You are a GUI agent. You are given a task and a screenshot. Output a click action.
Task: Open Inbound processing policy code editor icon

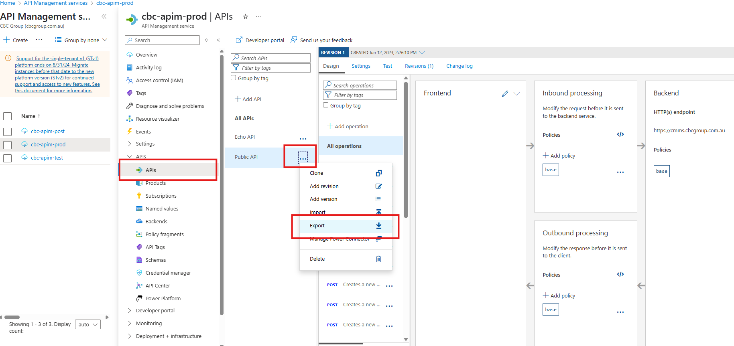click(x=620, y=135)
